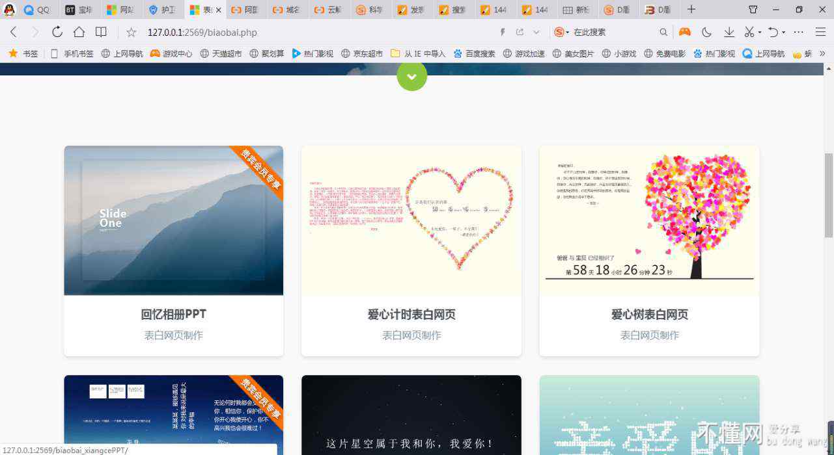Click the game controller toolbar icon
The height and width of the screenshot is (455, 834).
pos(684,32)
